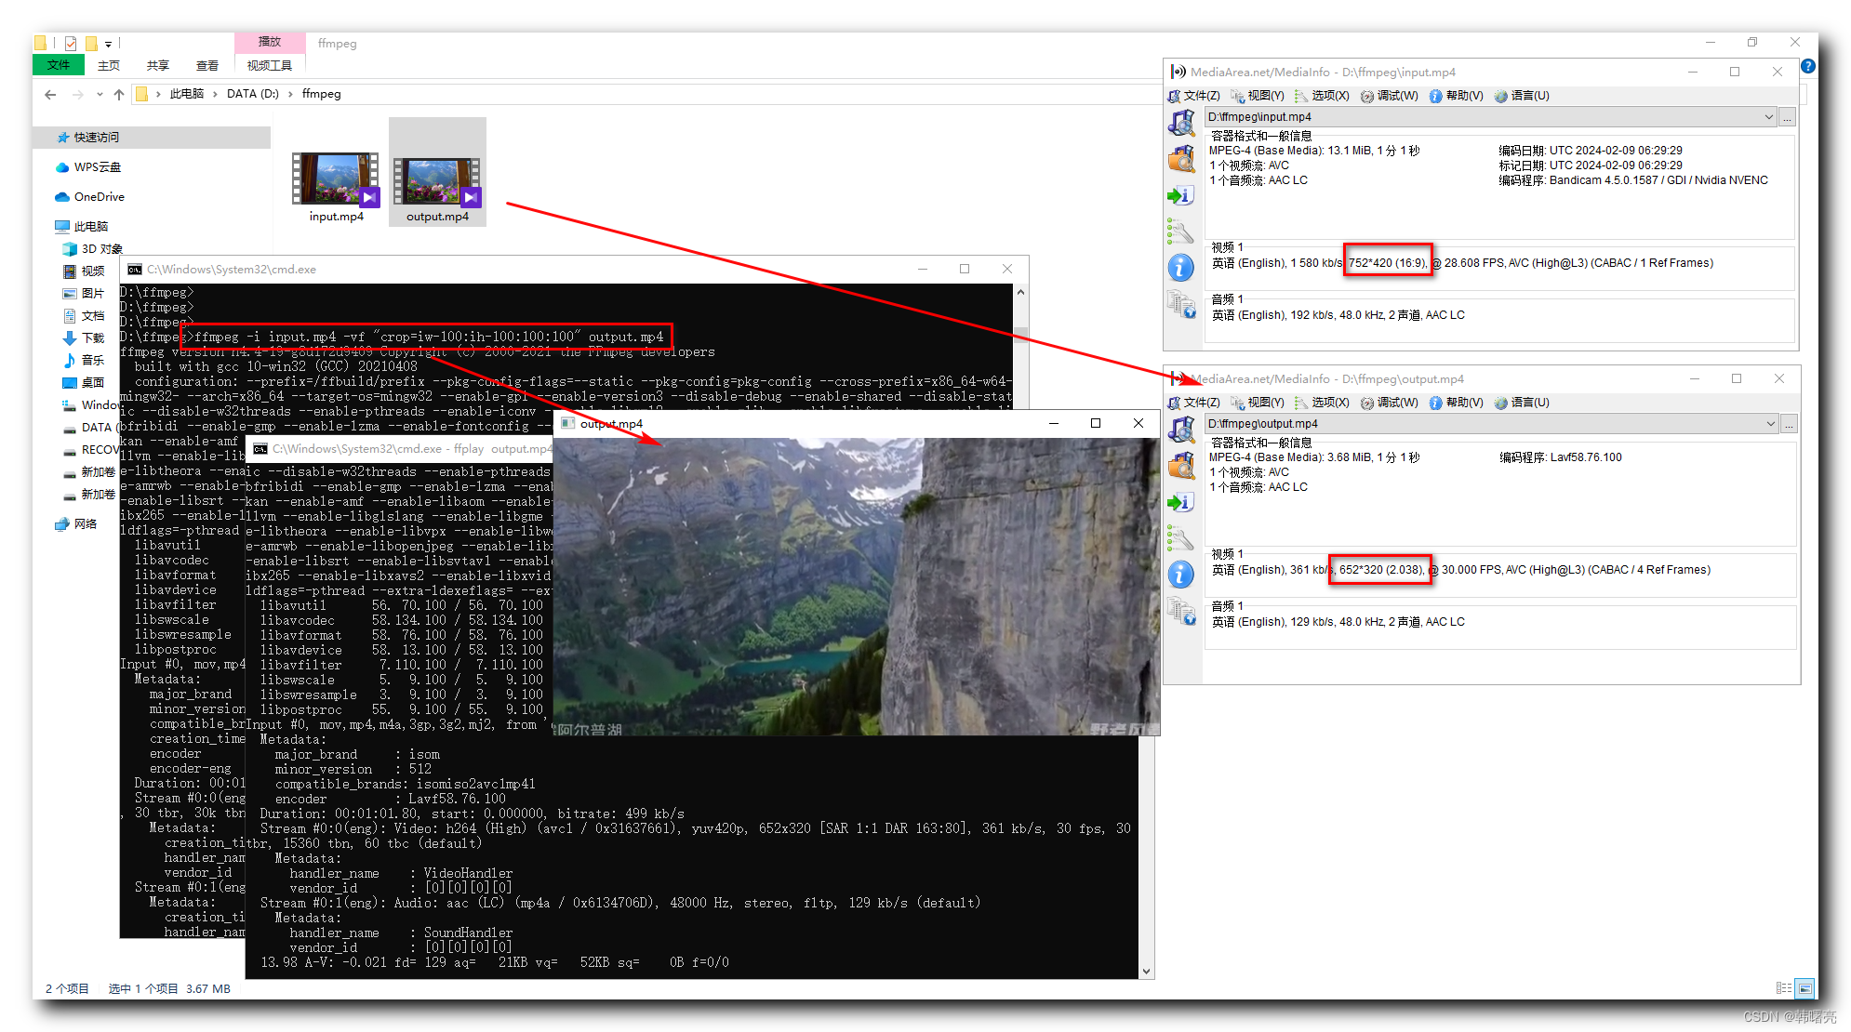Click the blue About info icon in MediaInfo

[x=1182, y=267]
